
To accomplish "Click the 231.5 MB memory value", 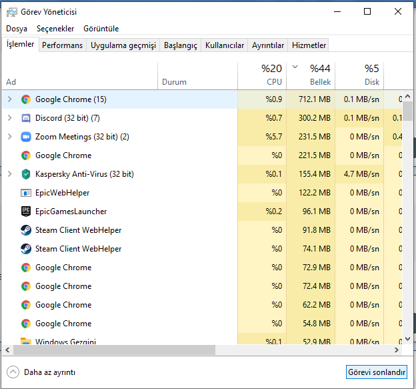I will [315, 137].
